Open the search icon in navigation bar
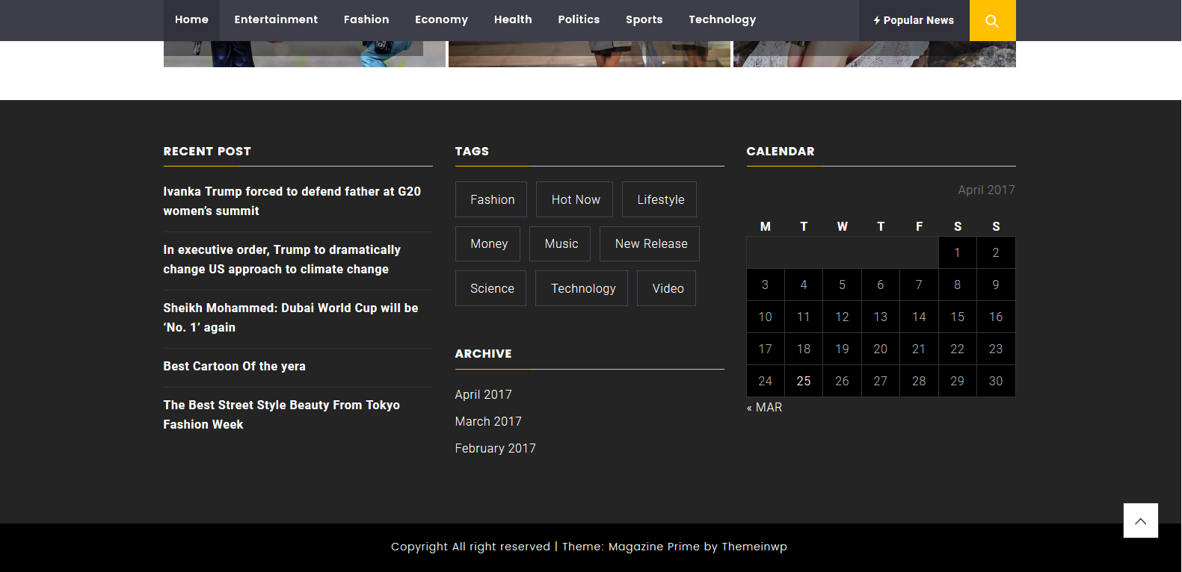The image size is (1182, 572). tap(992, 21)
